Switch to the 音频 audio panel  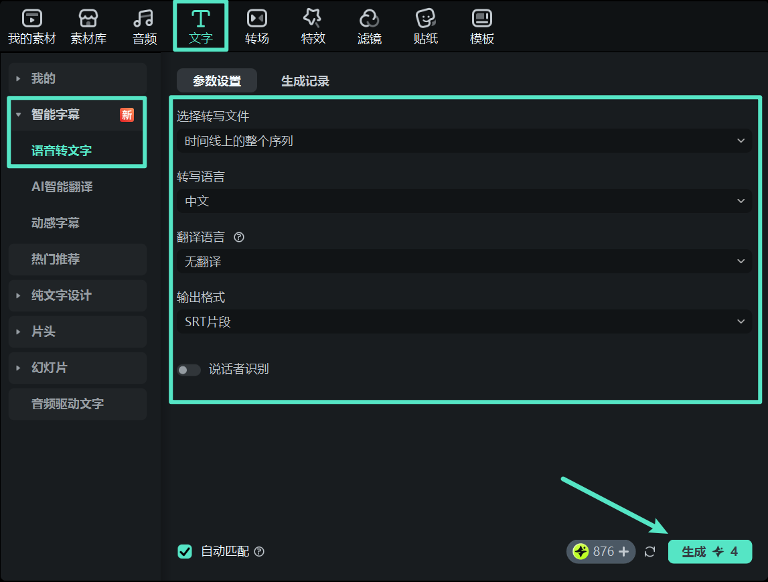pyautogui.click(x=143, y=27)
